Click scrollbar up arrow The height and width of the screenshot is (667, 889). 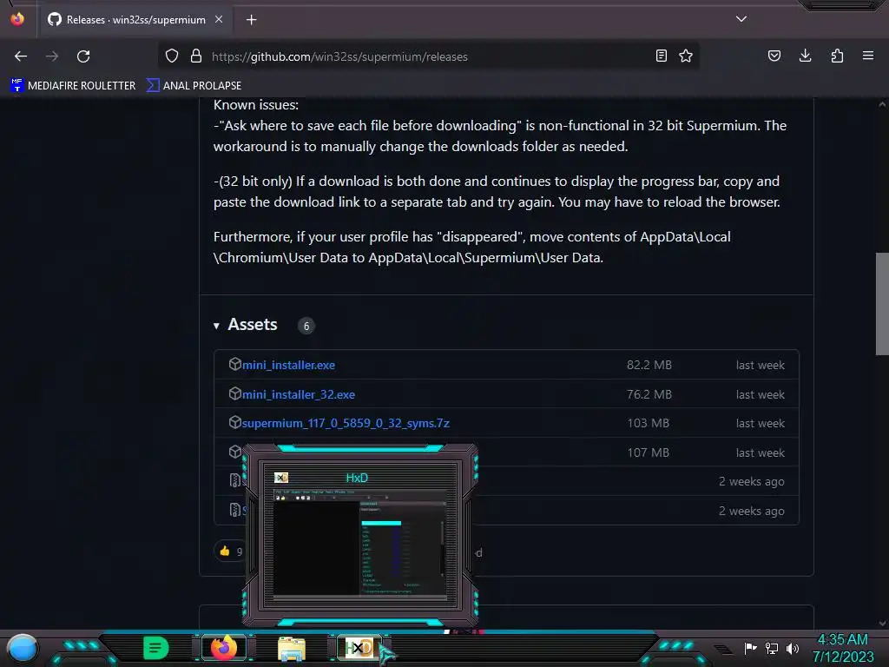coord(882,104)
